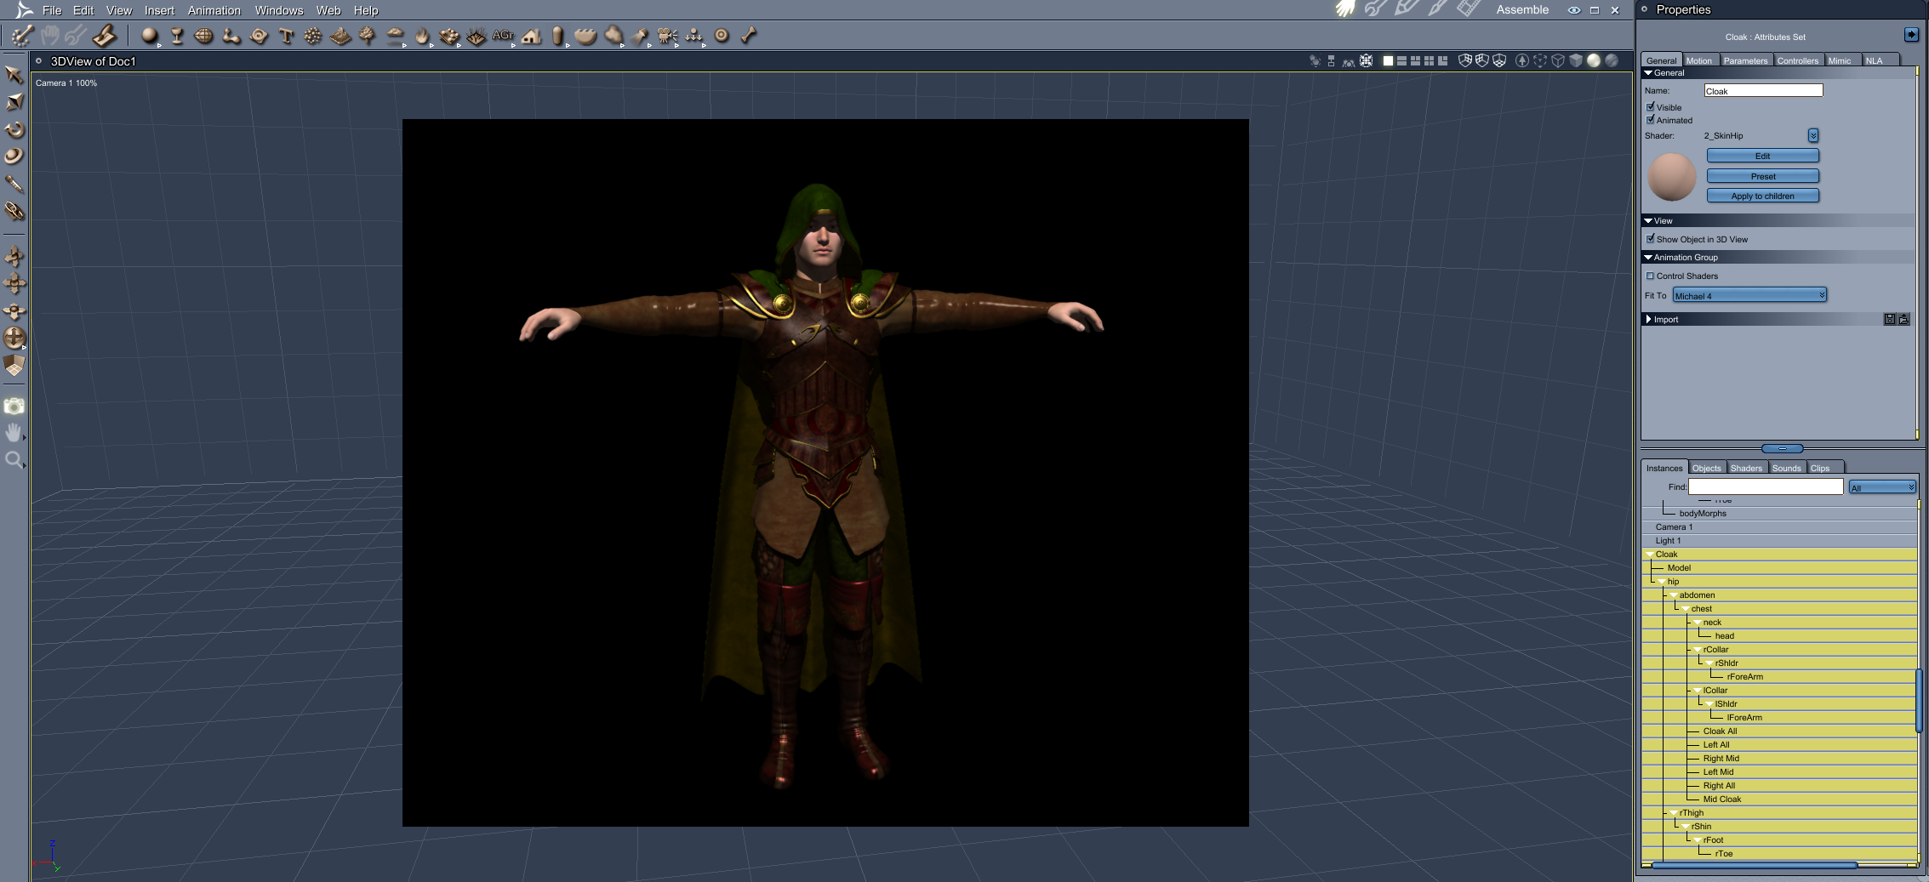This screenshot has height=882, width=1929.
Task: Switch to the Parameters tab
Action: point(1745,60)
